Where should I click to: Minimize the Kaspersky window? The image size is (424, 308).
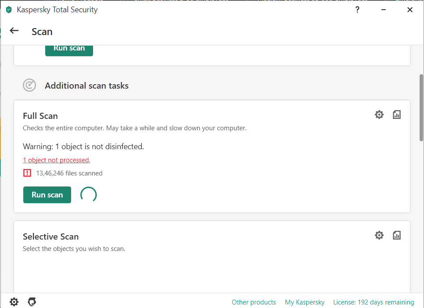click(x=384, y=10)
